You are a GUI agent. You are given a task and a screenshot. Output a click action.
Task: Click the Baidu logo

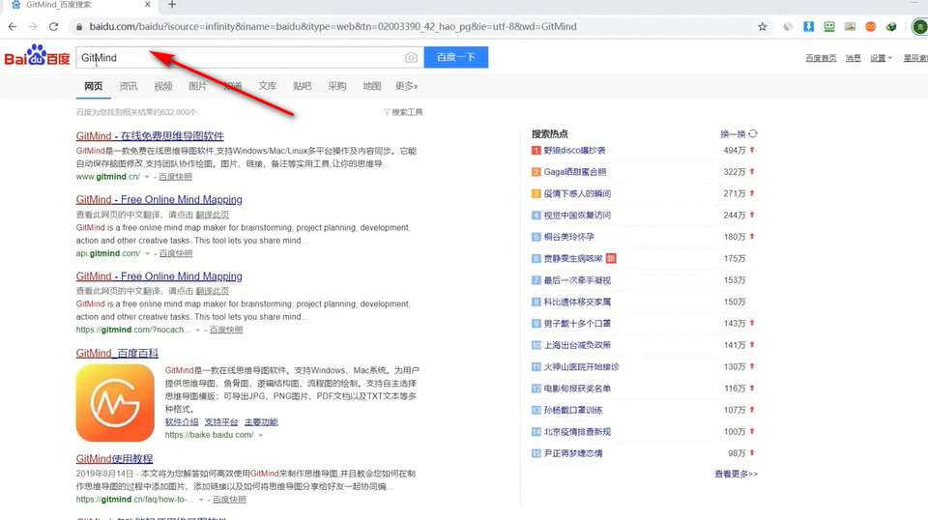(38, 55)
